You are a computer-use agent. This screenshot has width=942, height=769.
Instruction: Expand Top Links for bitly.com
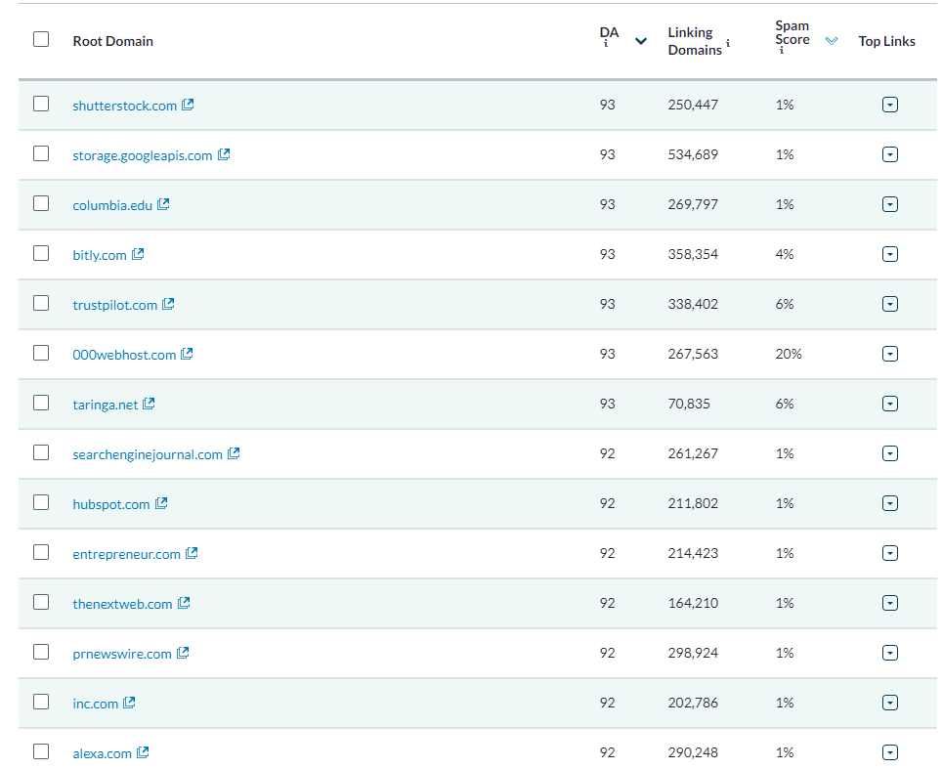(x=890, y=254)
